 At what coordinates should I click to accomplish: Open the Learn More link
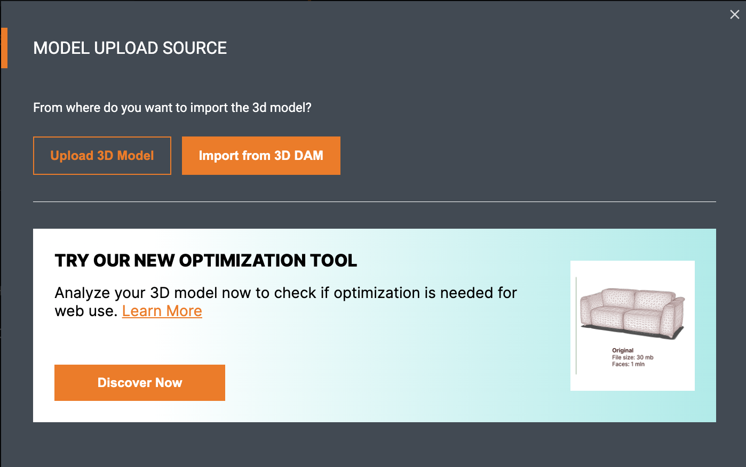tap(162, 311)
